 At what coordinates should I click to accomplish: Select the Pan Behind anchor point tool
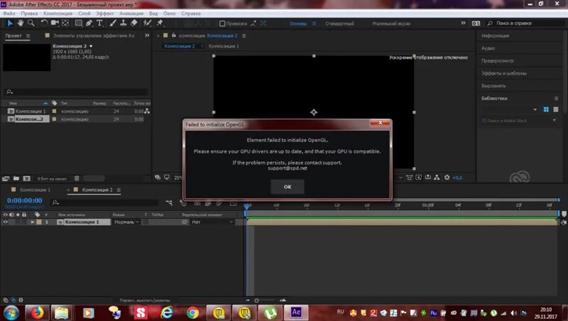(65, 23)
